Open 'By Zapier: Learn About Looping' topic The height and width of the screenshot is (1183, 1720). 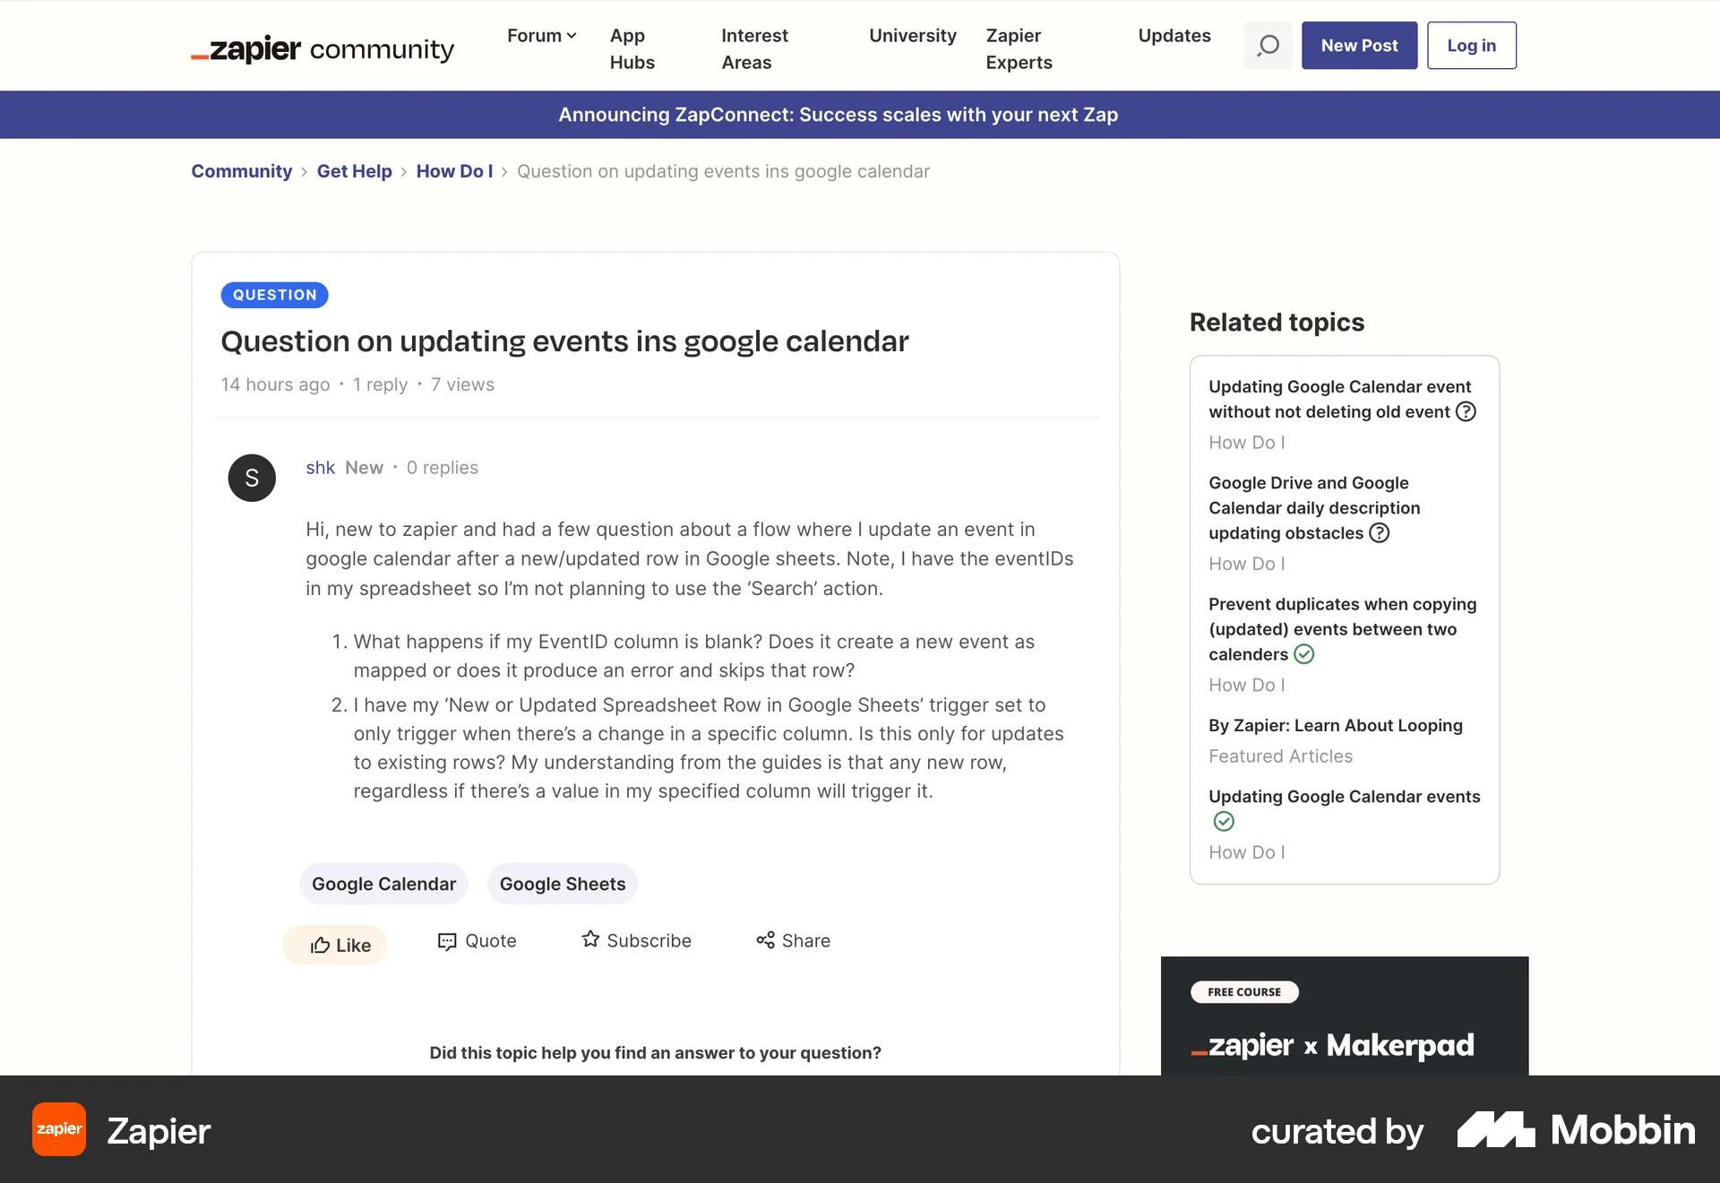(x=1335, y=725)
